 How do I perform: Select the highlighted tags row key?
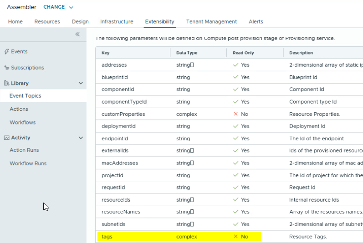107,237
